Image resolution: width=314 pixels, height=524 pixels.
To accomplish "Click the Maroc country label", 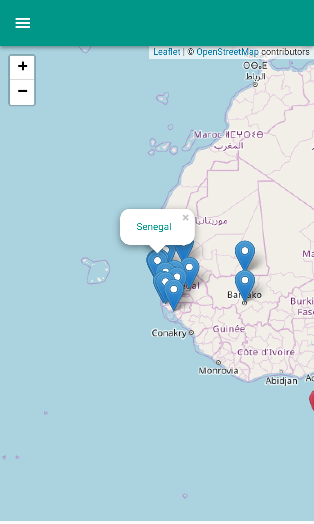I will 208,134.
